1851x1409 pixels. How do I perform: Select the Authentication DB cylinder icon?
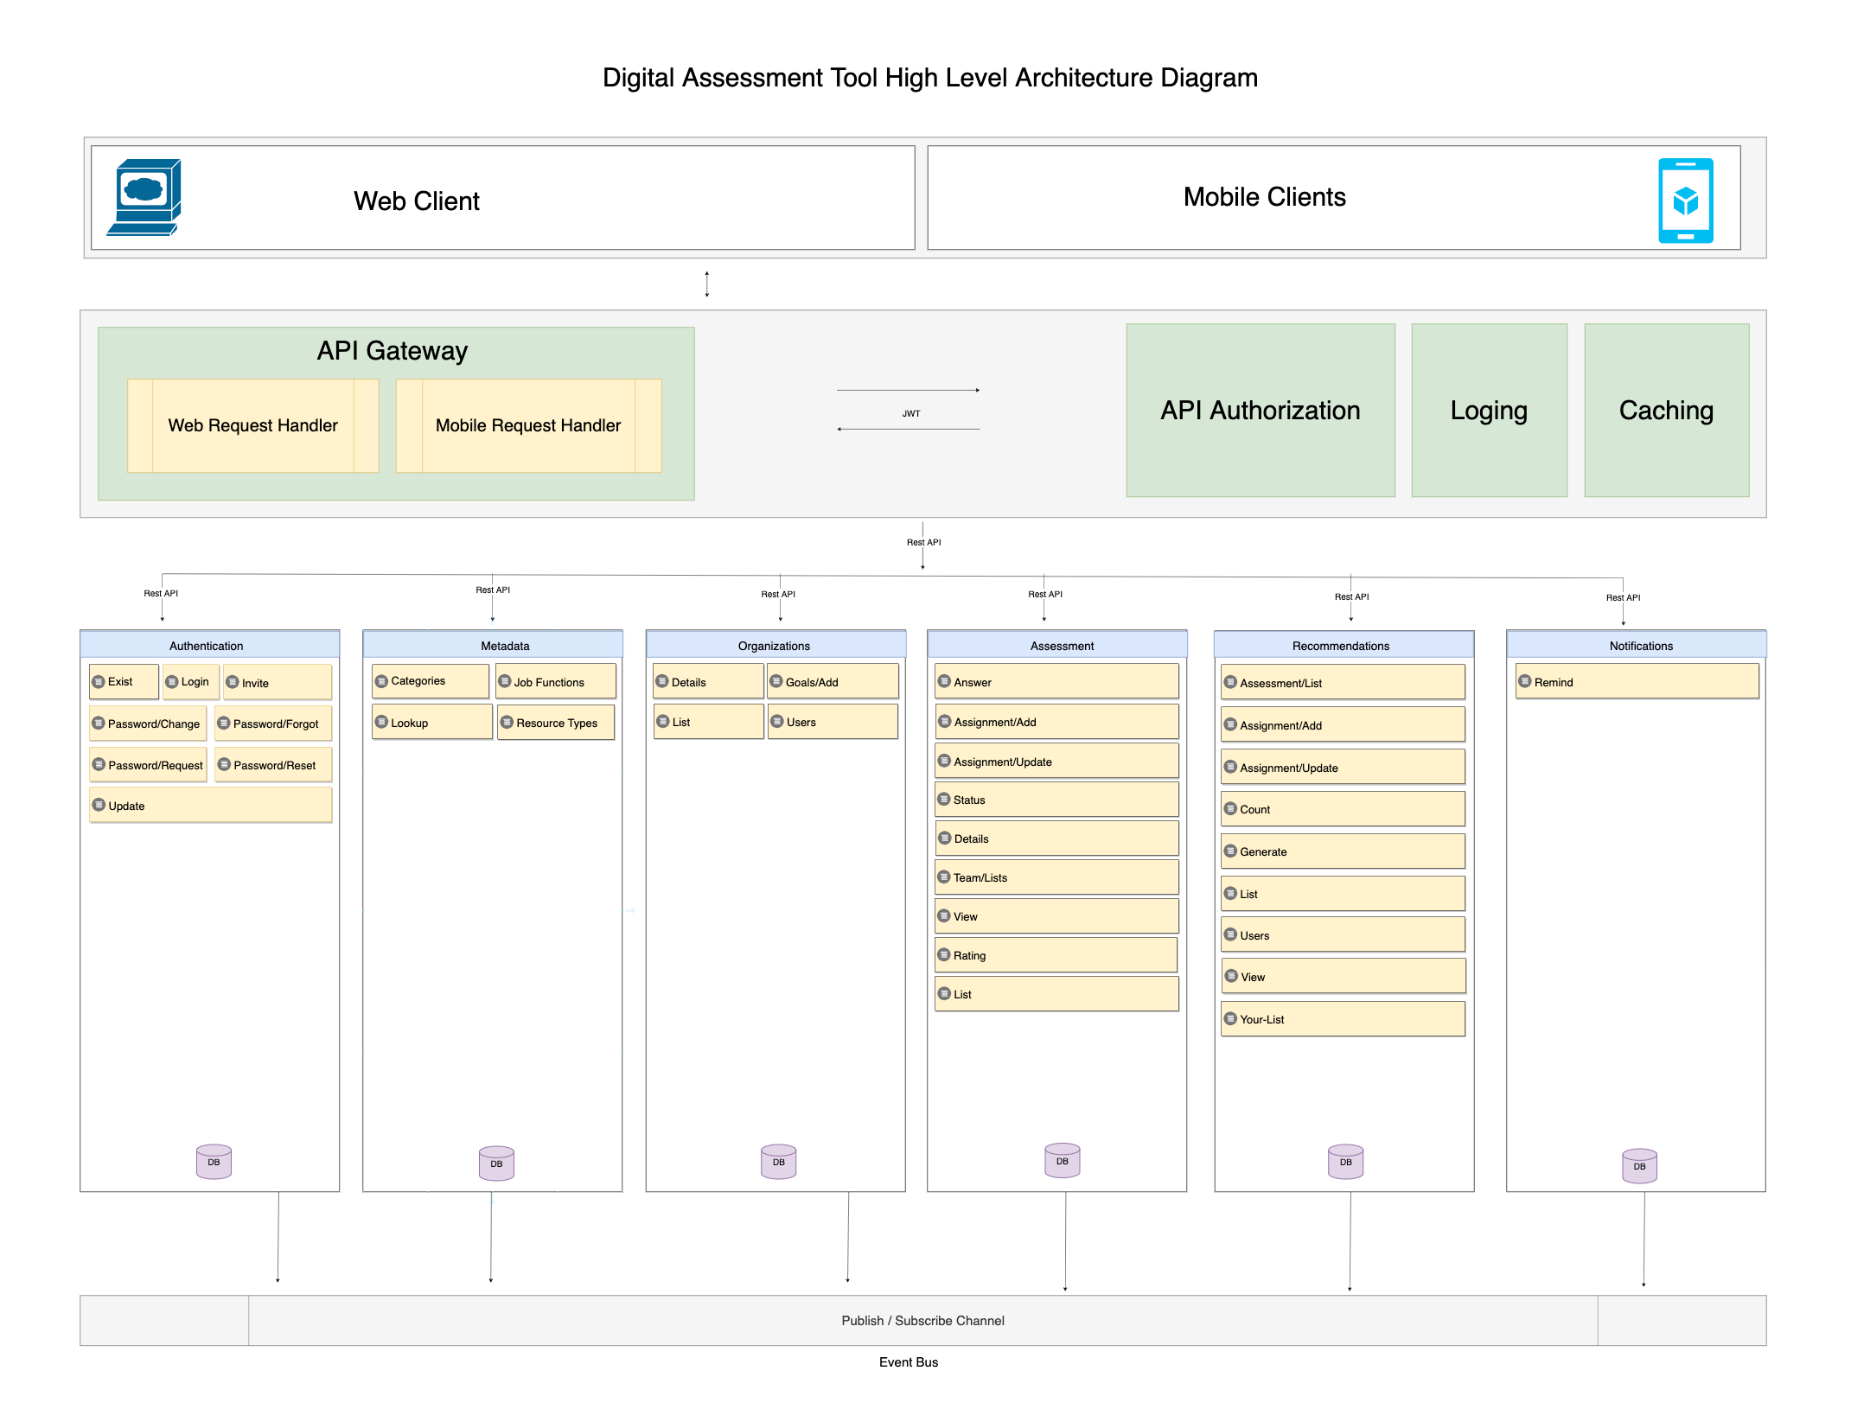point(214,1162)
